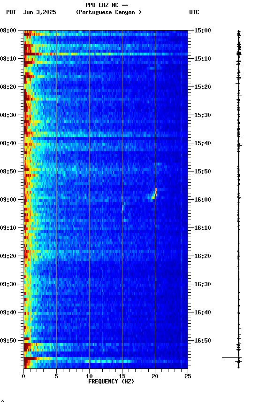Click the 5 Hz axis tick label
The image size is (259, 406).
click(56, 376)
